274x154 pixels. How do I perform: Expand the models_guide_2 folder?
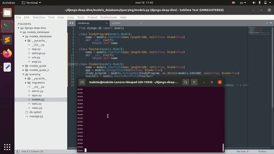[23, 70]
